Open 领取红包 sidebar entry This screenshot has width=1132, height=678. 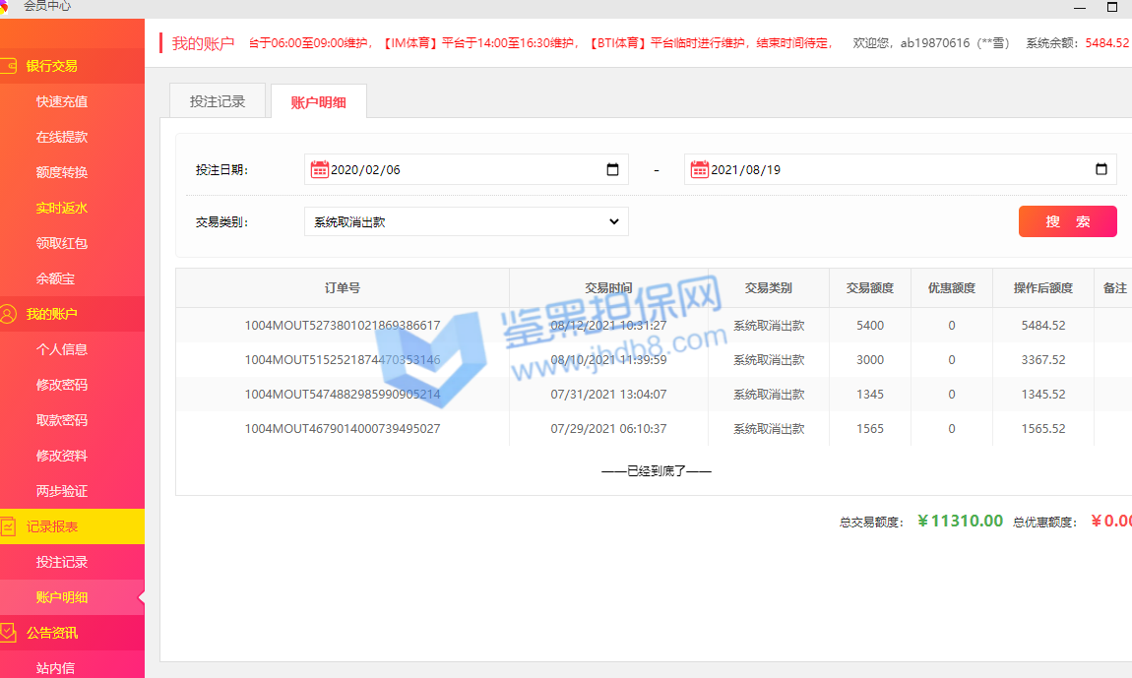62,243
